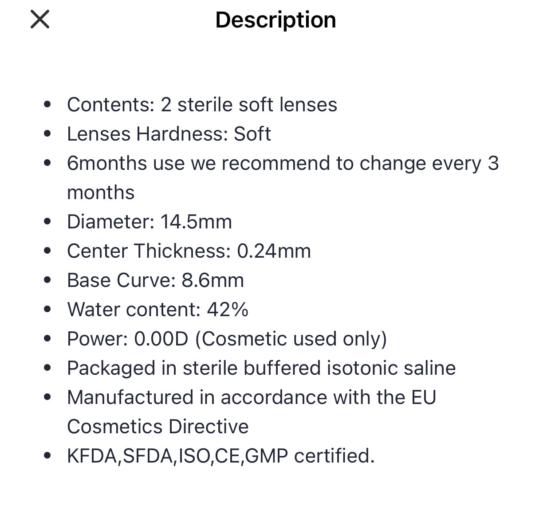Select the KFDA,SFDA,ISO,CE,GMP certified line
The height and width of the screenshot is (506, 551).
point(220,456)
